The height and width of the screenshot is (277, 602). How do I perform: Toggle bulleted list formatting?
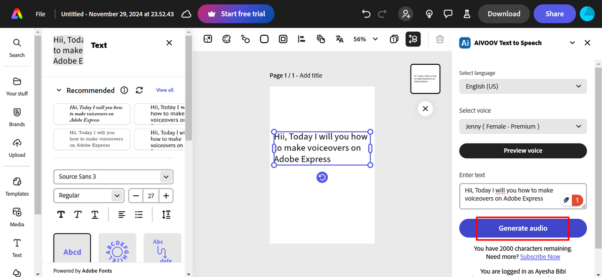139,215
